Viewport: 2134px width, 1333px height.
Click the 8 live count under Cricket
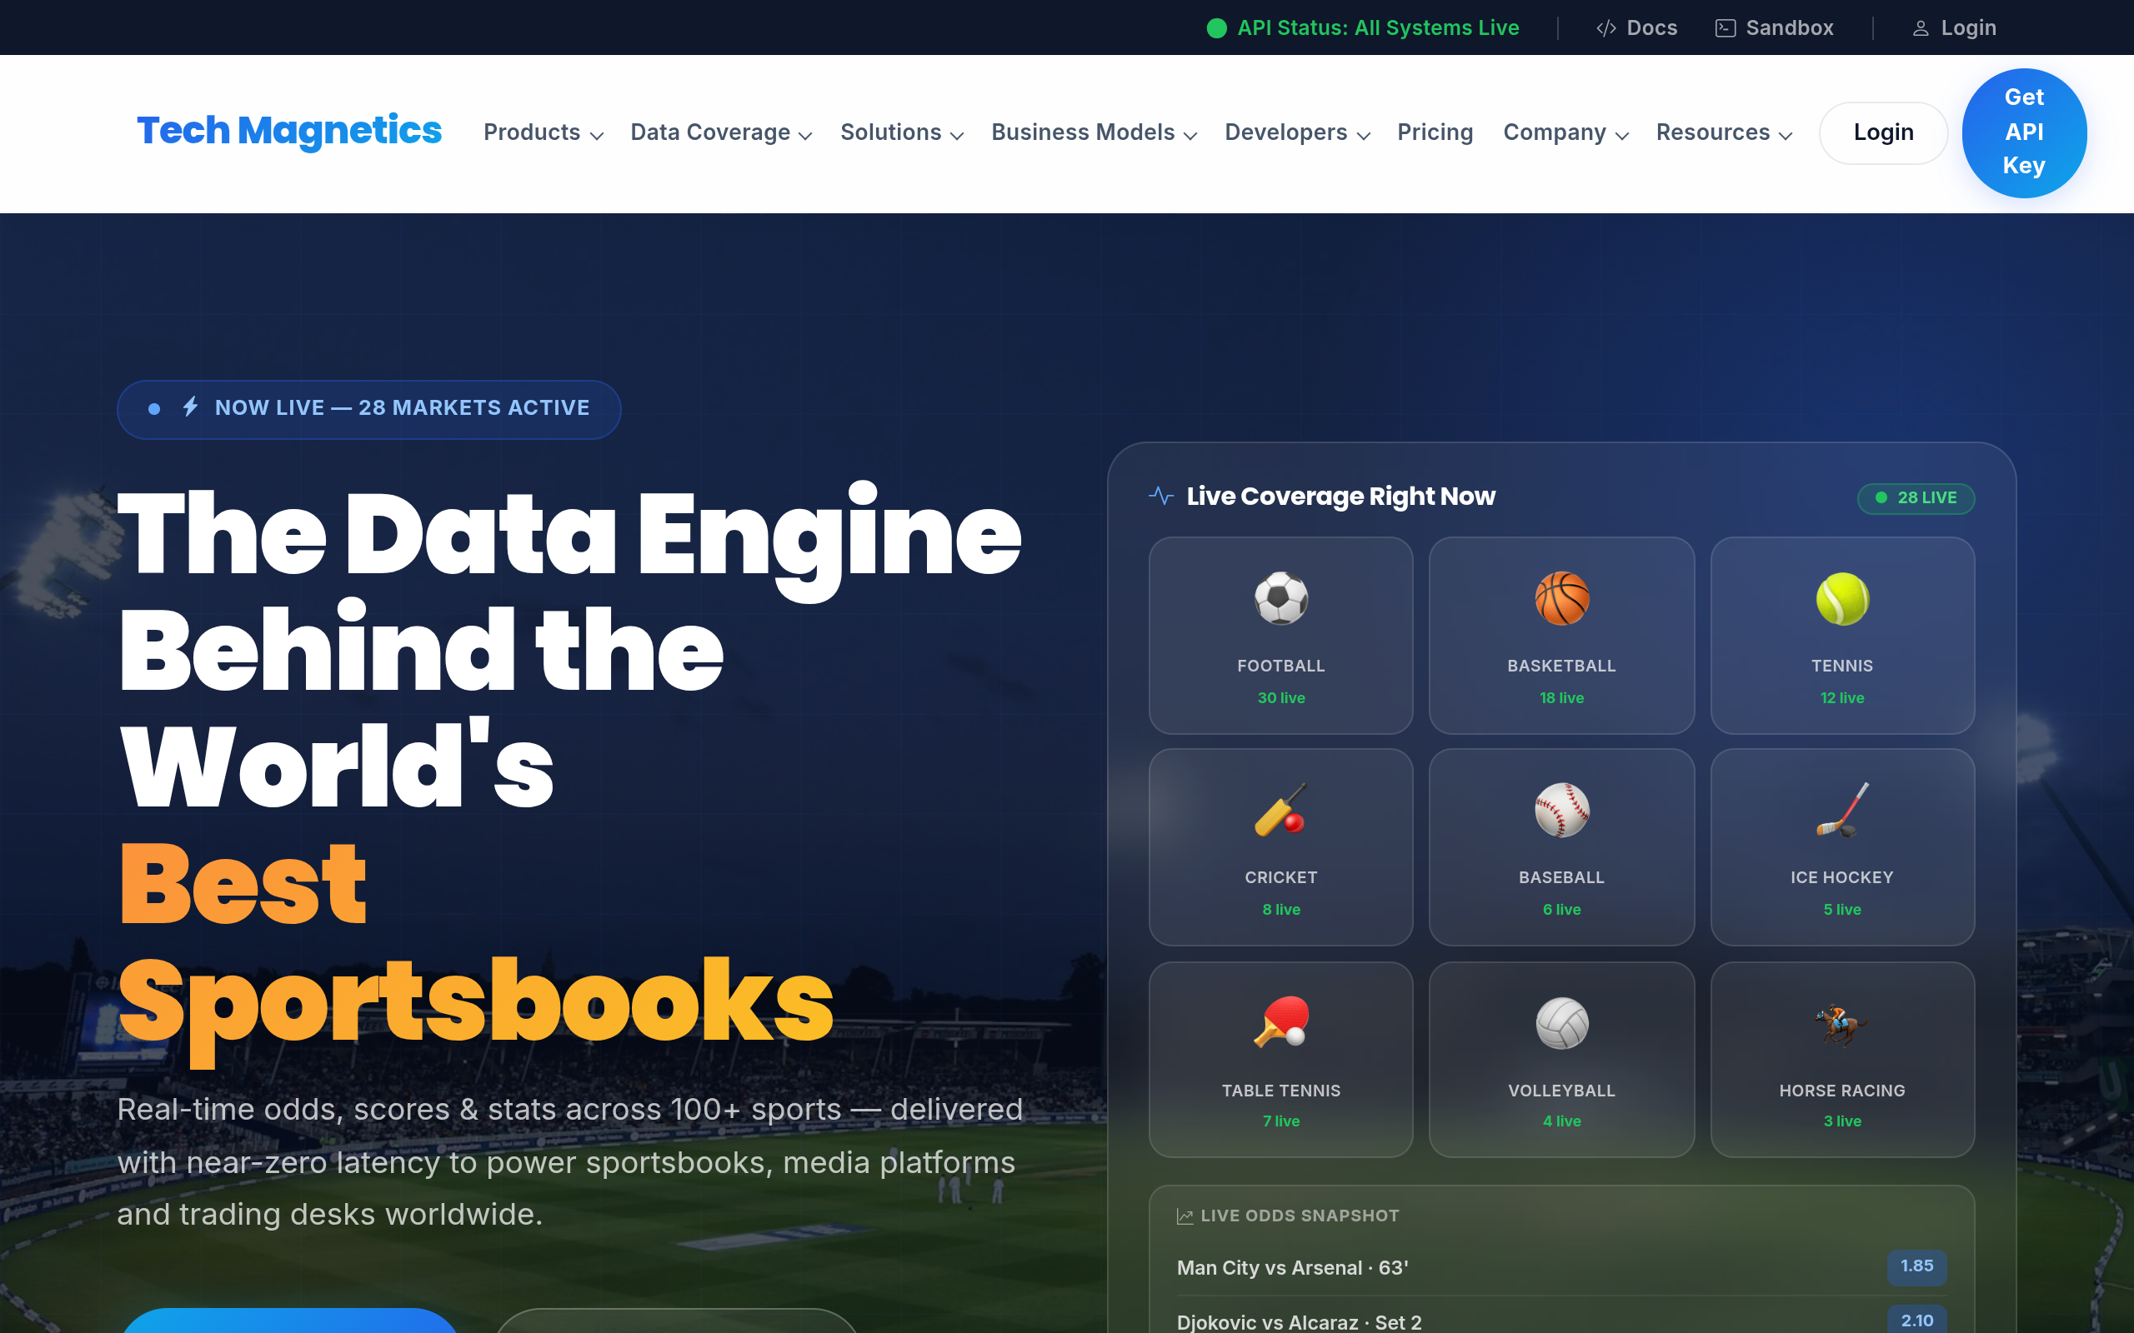click(1280, 909)
